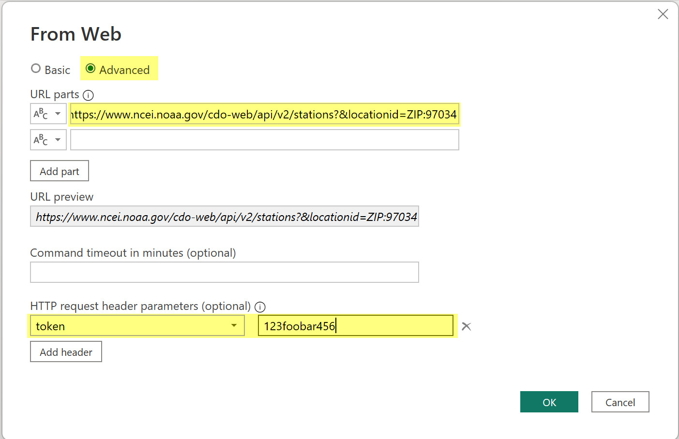Click the Command timeout in minutes field
This screenshot has height=439, width=679.
225,272
